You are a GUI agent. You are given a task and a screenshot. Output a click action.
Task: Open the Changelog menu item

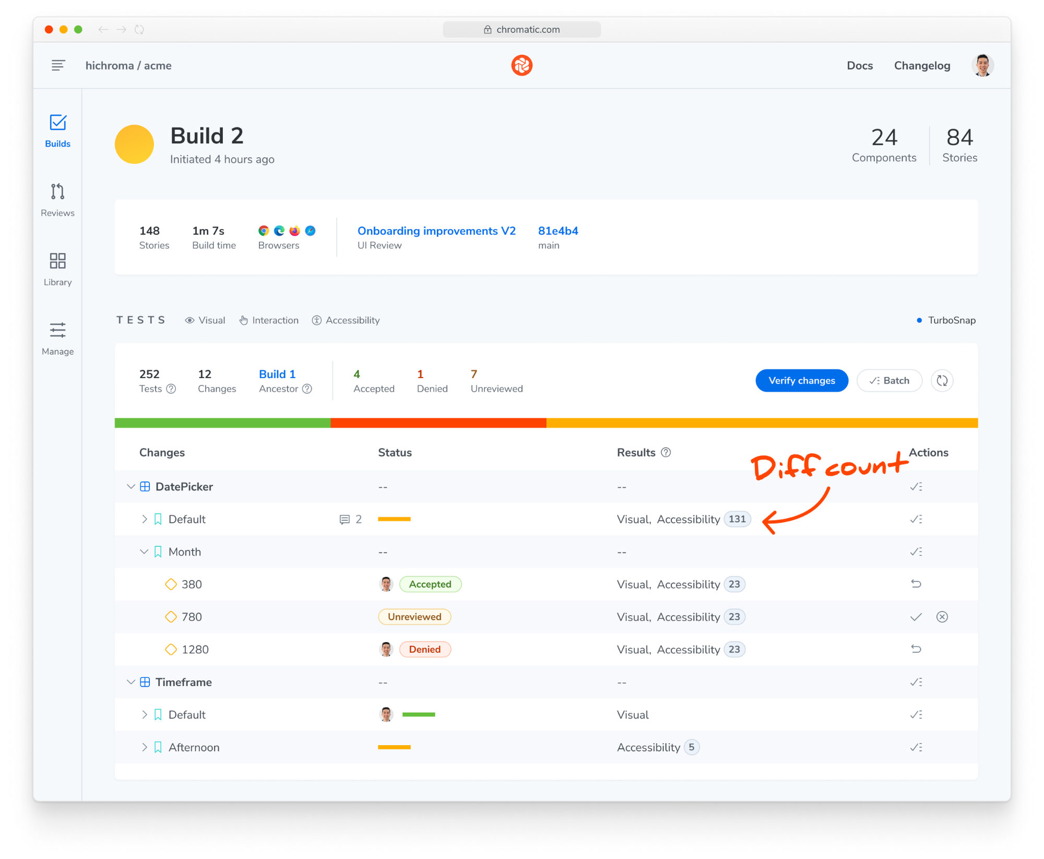pyautogui.click(x=922, y=65)
